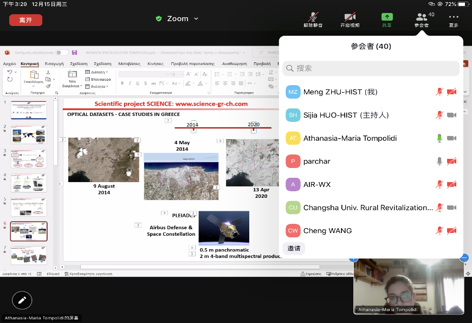Expand the Επικόλληση paste dropdown arrow
The image size is (472, 323).
(x=34, y=86)
